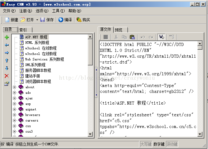Click the splitter collapse handle between panels

click(x=96, y=82)
